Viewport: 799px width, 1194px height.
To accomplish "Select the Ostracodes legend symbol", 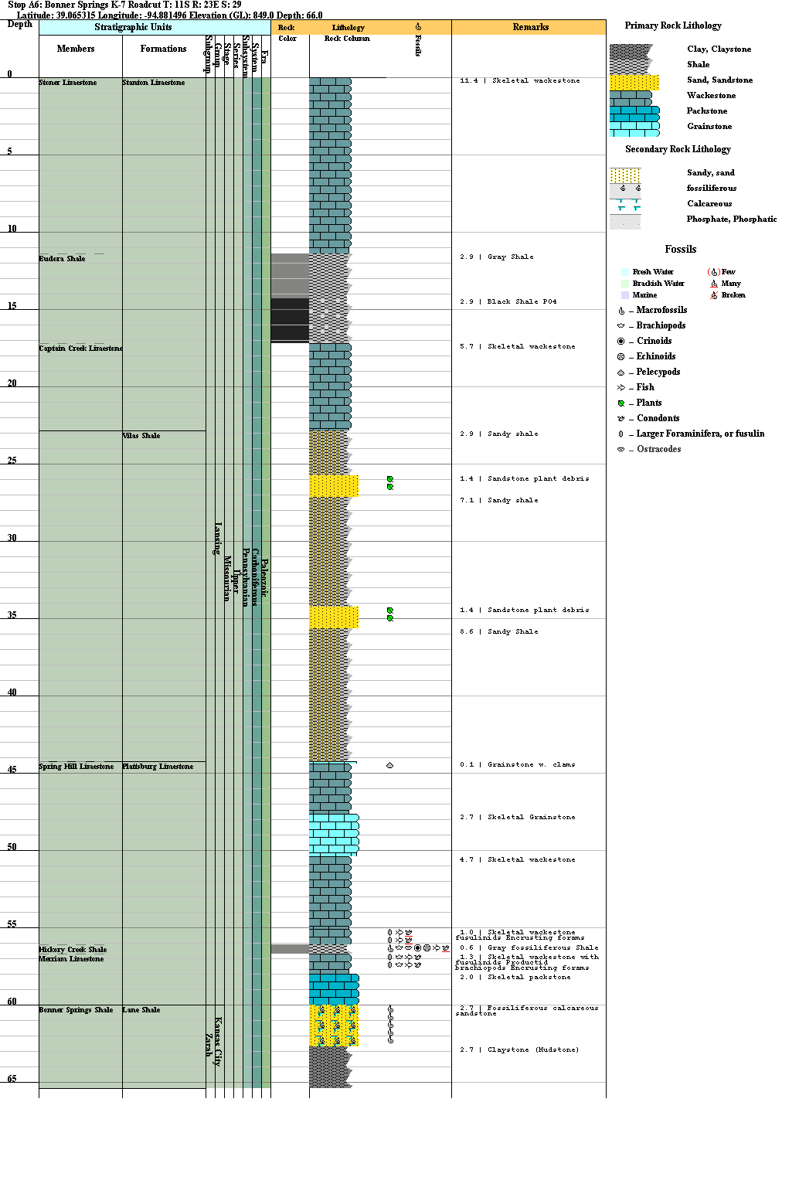I will [621, 449].
